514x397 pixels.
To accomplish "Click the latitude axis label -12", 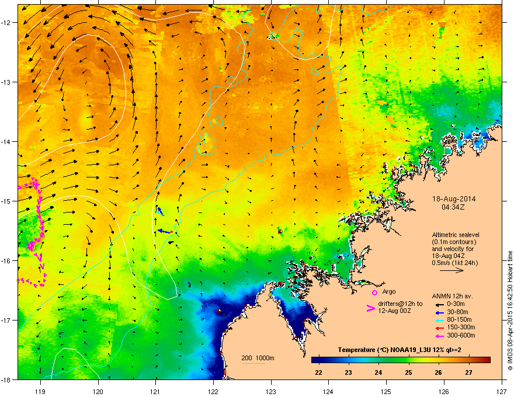I will pyautogui.click(x=6, y=23).
